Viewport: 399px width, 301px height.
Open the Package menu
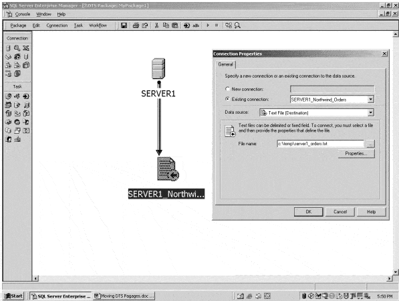coord(18,25)
